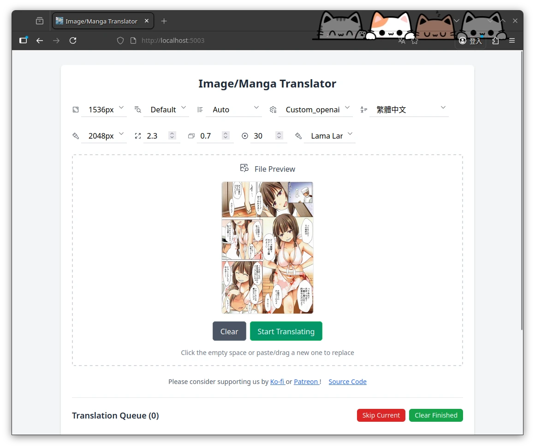Open the Custom_openai translator dropdown
535x448 pixels.
[315, 110]
